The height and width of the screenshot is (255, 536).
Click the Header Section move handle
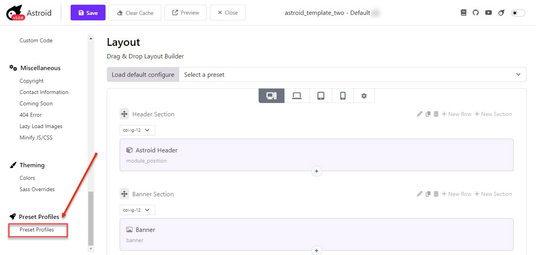(124, 114)
